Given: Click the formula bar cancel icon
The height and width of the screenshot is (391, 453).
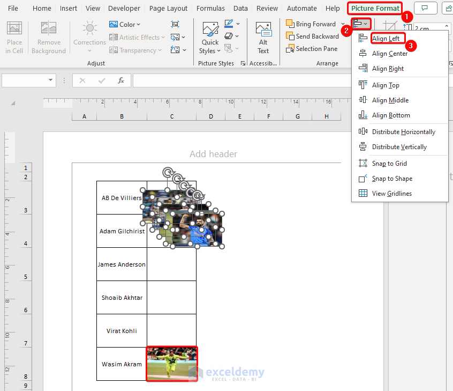Looking at the screenshot, I should click(x=82, y=80).
